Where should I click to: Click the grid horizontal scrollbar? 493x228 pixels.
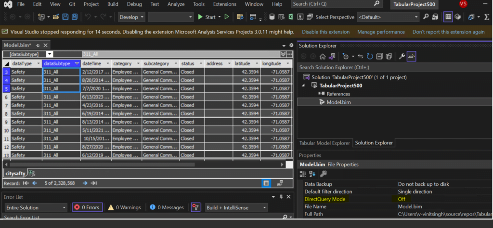pos(102,164)
